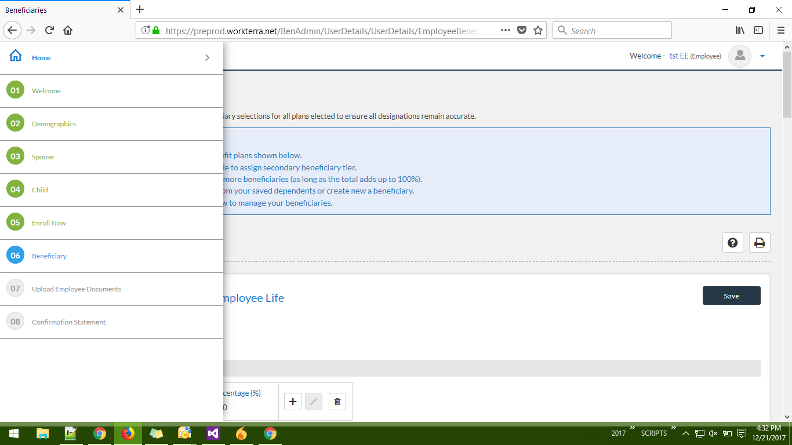
Task: Open the Action Center notifications icon
Action: 742,433
